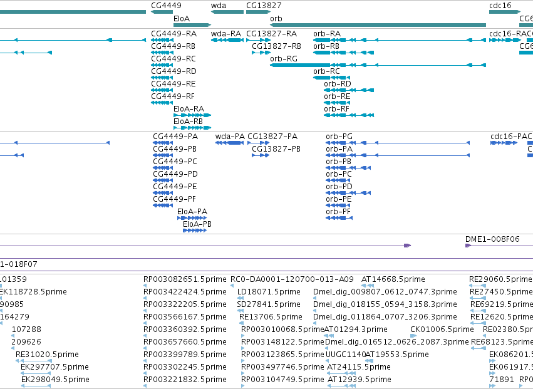The image size is (533, 389).
Task: Open the CG4449-RC transcript label
Action: (173, 59)
